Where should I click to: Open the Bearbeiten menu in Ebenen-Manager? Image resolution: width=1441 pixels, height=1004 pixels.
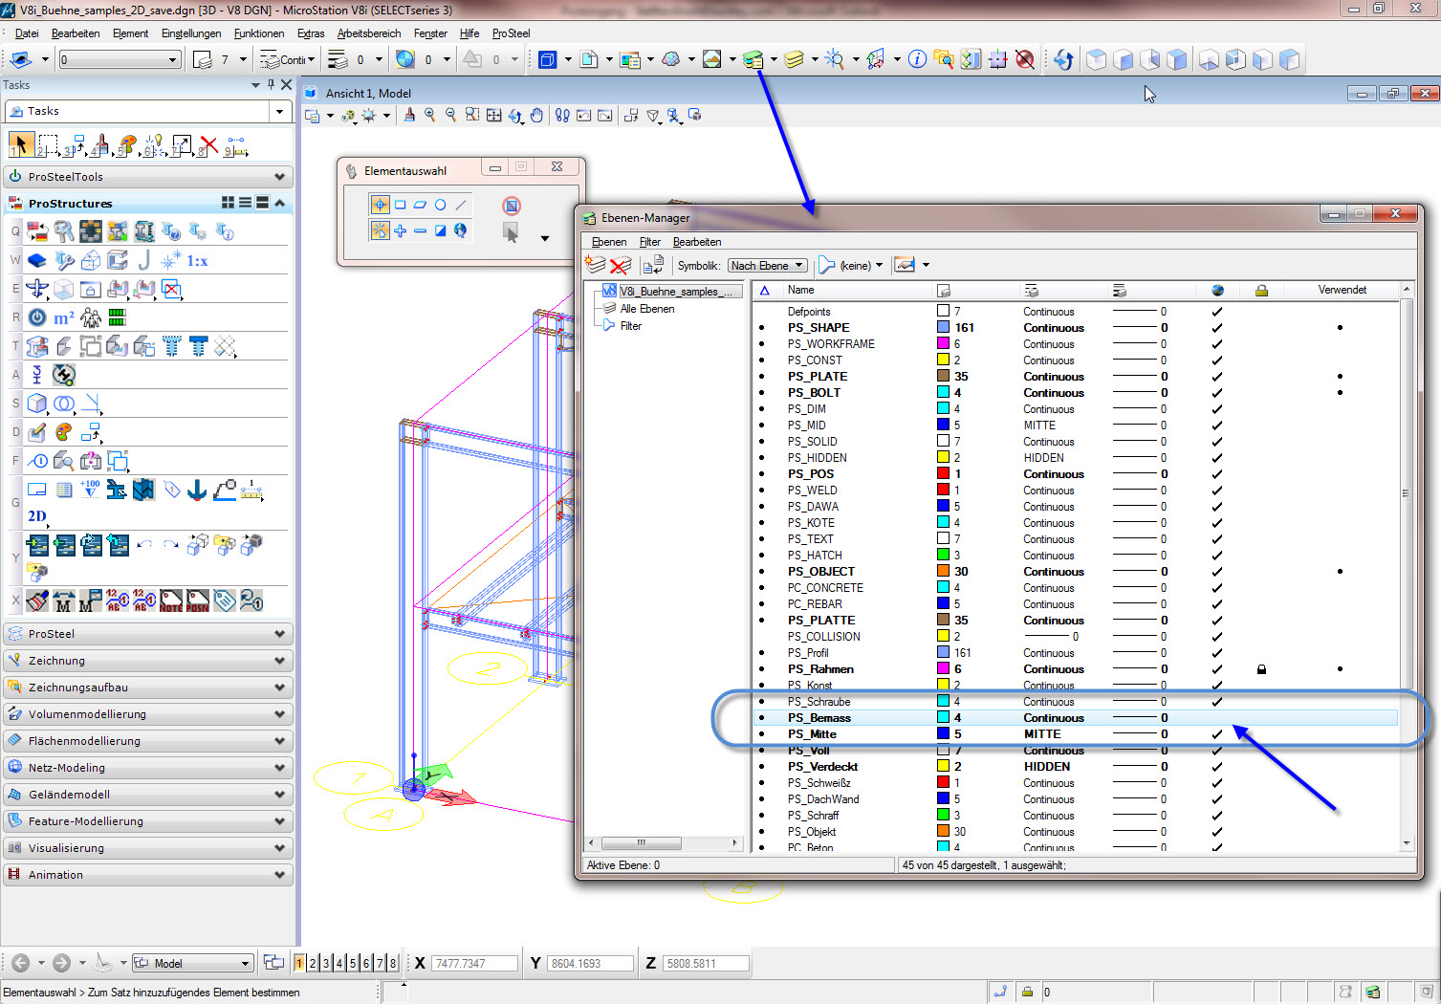697,242
